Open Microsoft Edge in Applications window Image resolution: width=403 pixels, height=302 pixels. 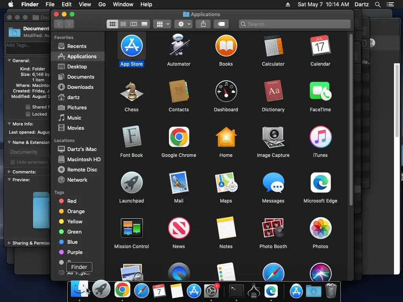[x=320, y=182]
